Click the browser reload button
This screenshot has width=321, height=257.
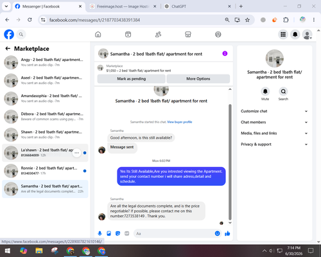point(30,20)
